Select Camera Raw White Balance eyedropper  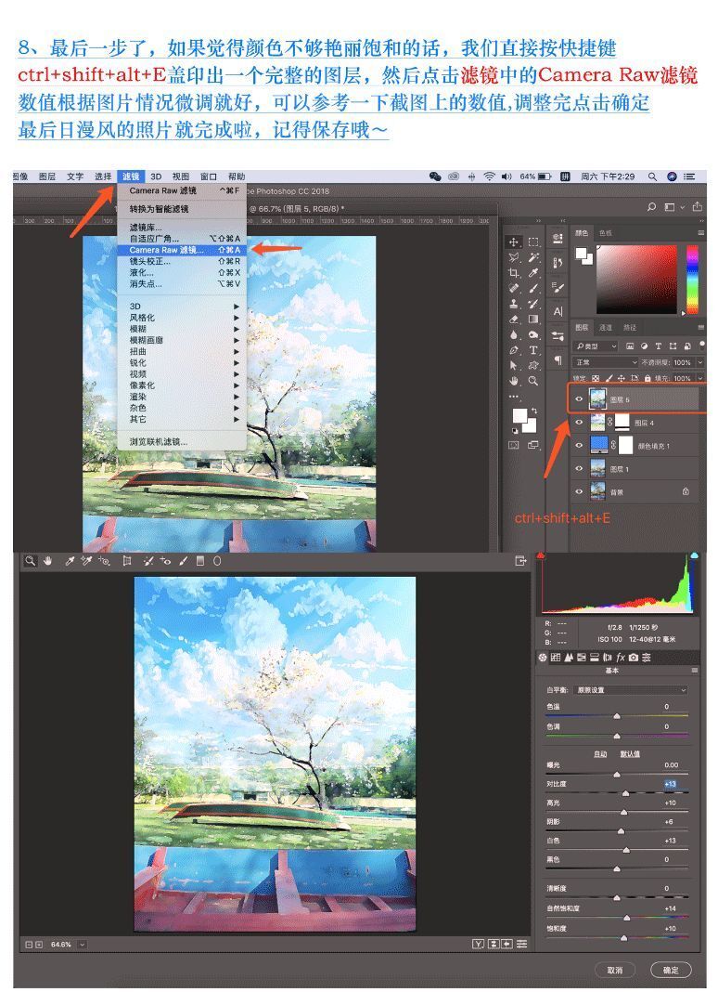(70, 560)
